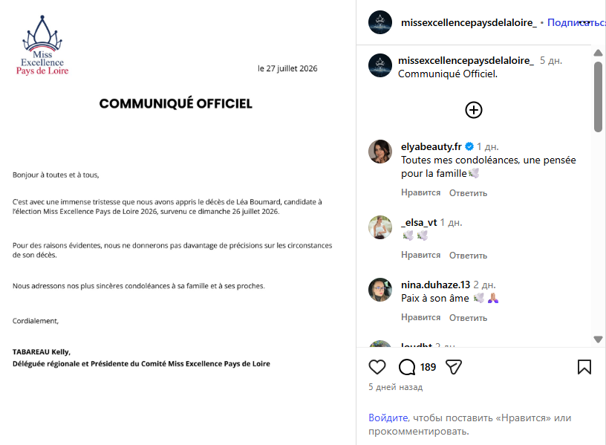The image size is (606, 445).
Task: Subscribe via Подписаться link
Action: click(x=576, y=23)
